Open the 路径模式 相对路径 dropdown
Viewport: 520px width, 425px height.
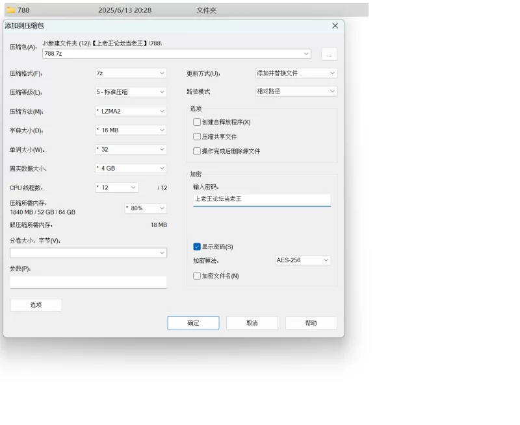pos(296,91)
